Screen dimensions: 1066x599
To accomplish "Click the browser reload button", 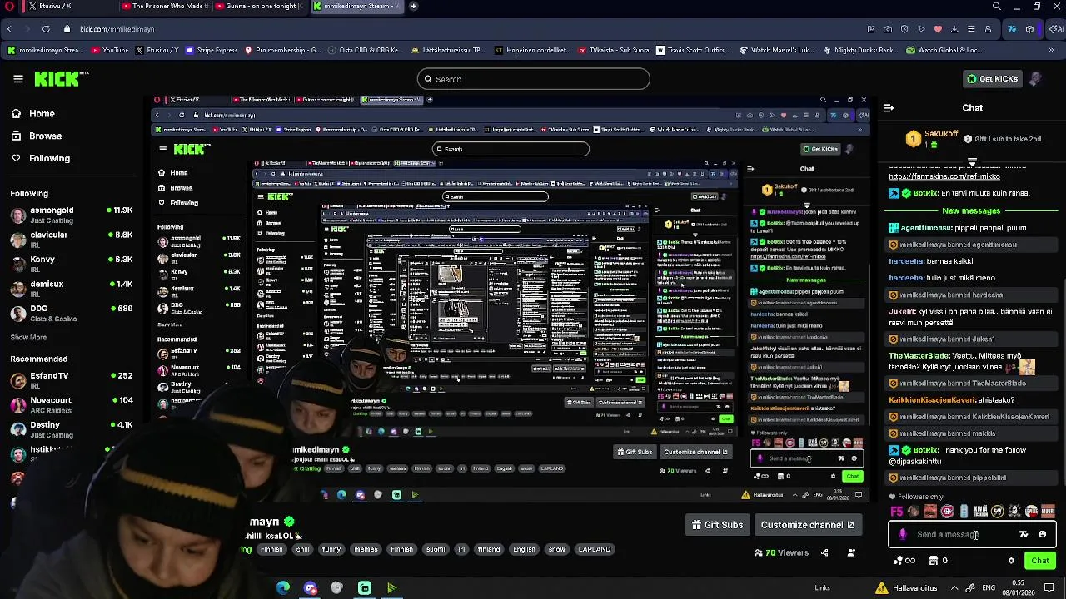I will click(46, 29).
